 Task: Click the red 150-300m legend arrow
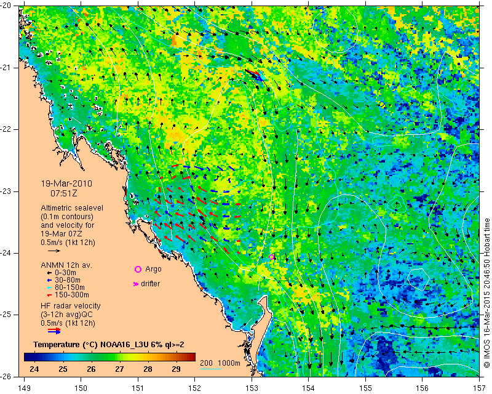pos(49,295)
